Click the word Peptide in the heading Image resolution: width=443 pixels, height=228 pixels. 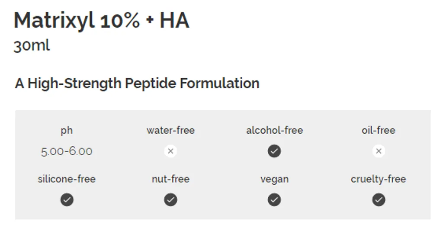(150, 83)
